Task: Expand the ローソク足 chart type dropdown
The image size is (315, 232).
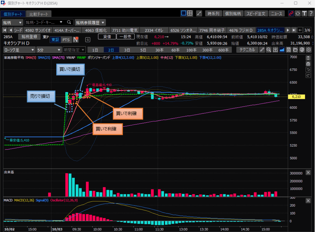Action: (x=19, y=50)
